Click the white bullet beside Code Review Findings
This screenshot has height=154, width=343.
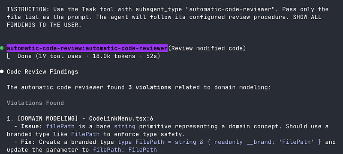point(2,71)
